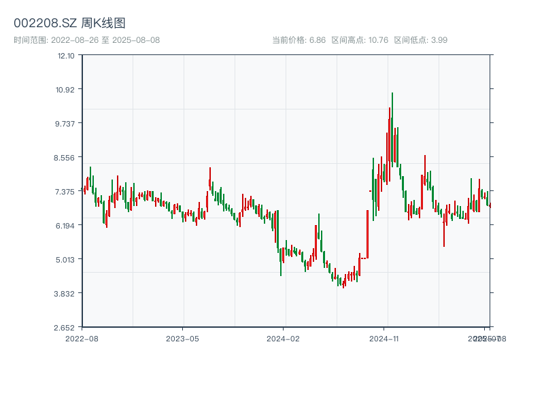Click y-axis label 2.652
Screen dimensions: 544x408
pyautogui.click(x=64, y=328)
